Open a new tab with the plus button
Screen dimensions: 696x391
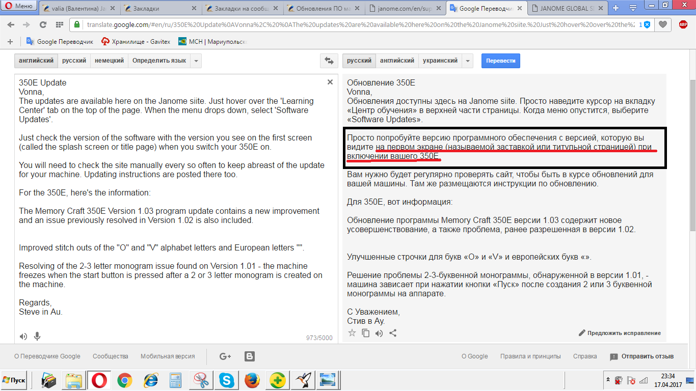click(615, 8)
